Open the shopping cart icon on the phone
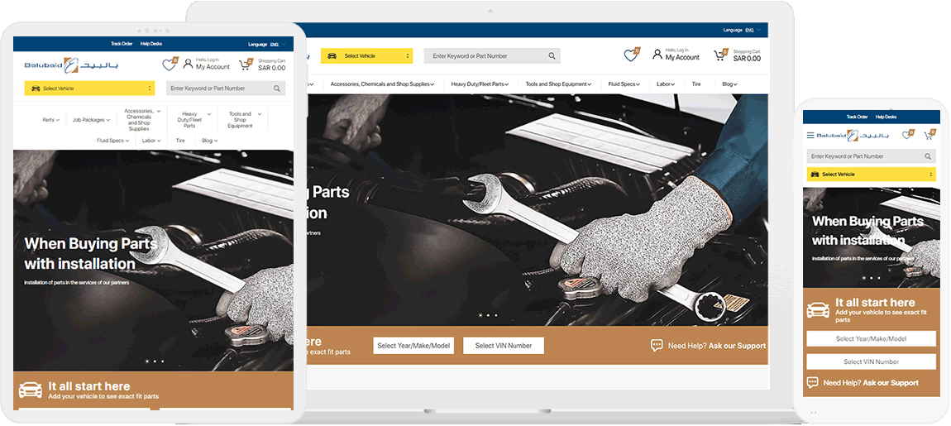The width and height of the screenshot is (951, 426). click(x=929, y=135)
